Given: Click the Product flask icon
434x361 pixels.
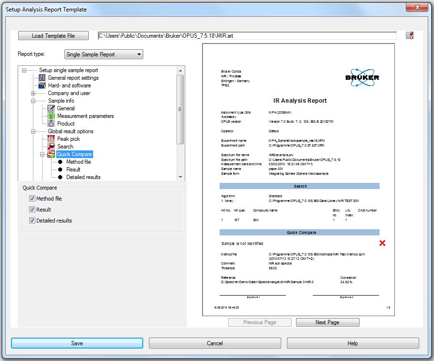Looking at the screenshot, I should coord(52,124).
